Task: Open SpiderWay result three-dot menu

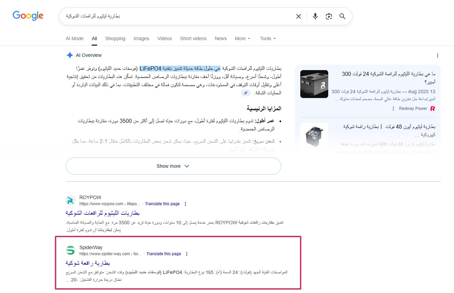Action: 187,254
